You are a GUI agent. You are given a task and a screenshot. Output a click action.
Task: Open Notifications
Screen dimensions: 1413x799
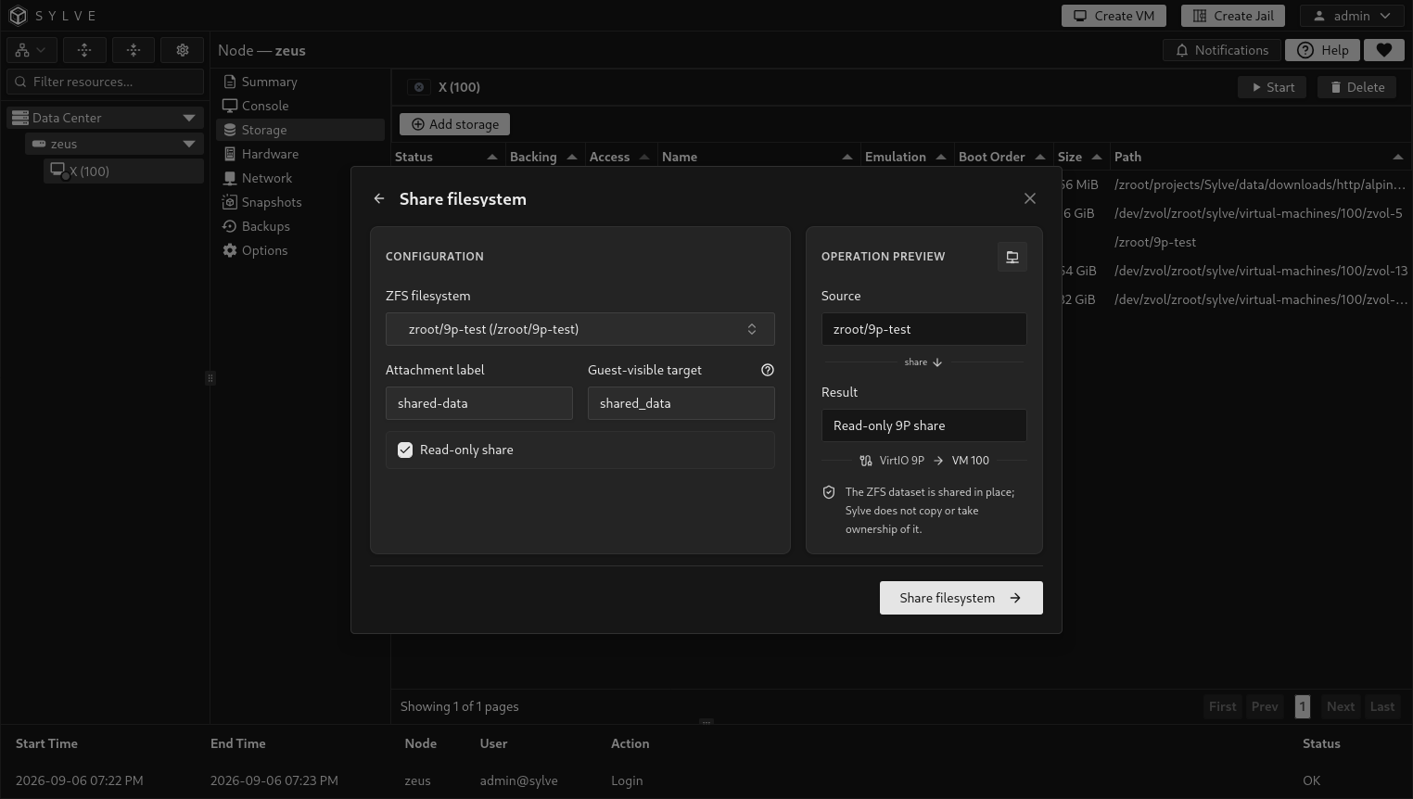pos(1222,50)
